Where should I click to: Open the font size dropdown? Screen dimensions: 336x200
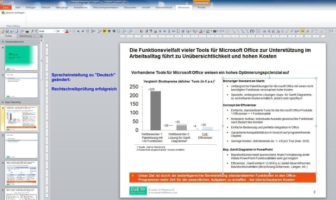point(63,31)
